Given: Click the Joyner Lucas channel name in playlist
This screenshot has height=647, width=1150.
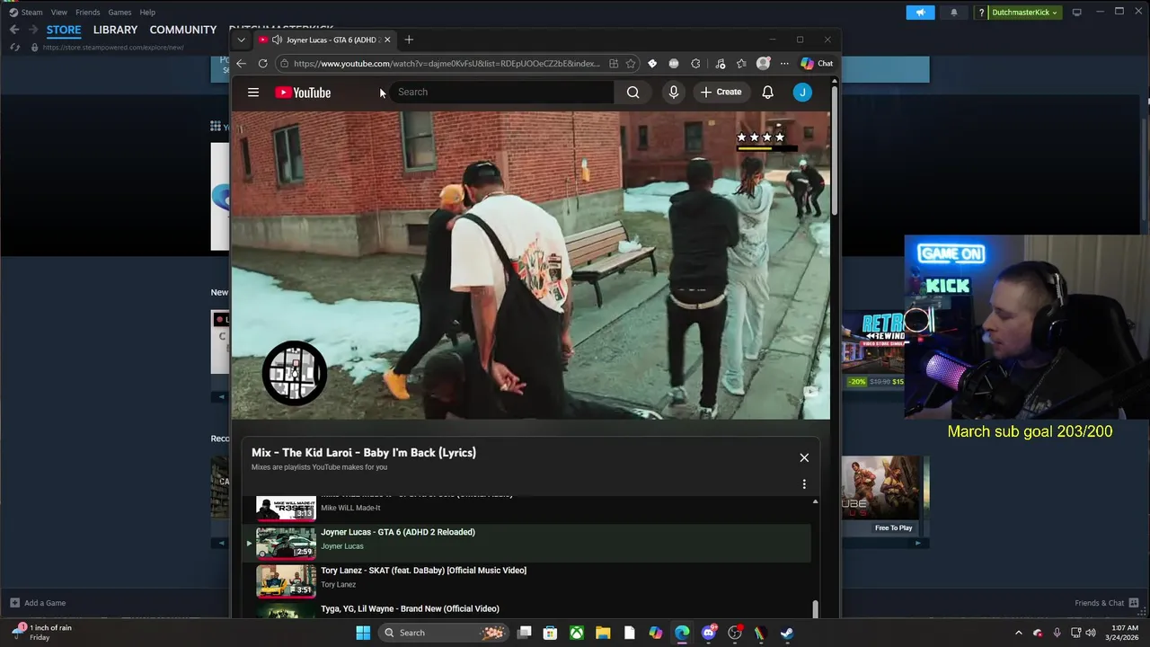Looking at the screenshot, I should [342, 546].
